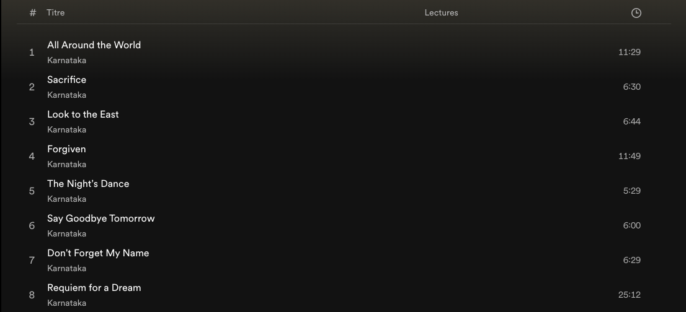Click the 11:49 duration of Forgiven
The width and height of the screenshot is (686, 312).
(x=629, y=156)
